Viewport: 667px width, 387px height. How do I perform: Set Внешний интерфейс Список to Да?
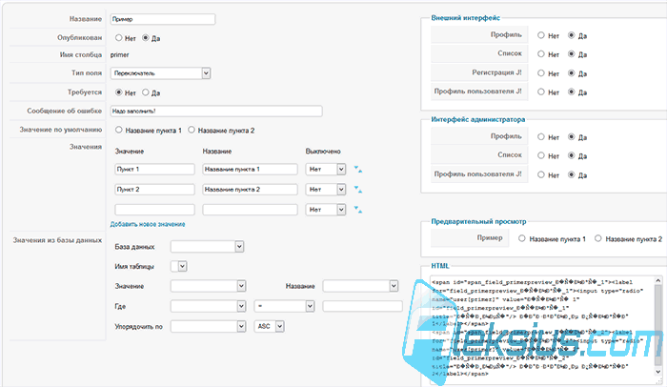pos(572,54)
